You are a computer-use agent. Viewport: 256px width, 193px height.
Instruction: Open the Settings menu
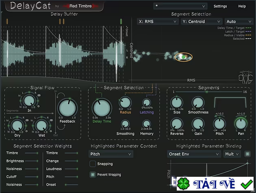click(220, 6)
